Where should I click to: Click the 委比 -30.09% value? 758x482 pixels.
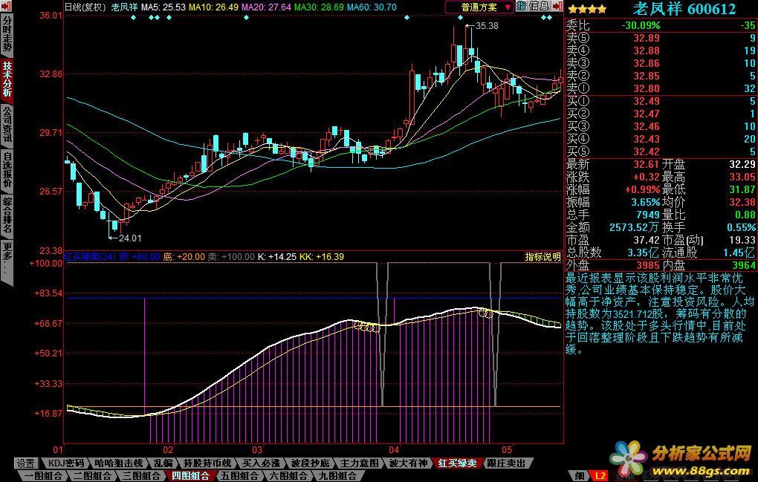click(641, 25)
